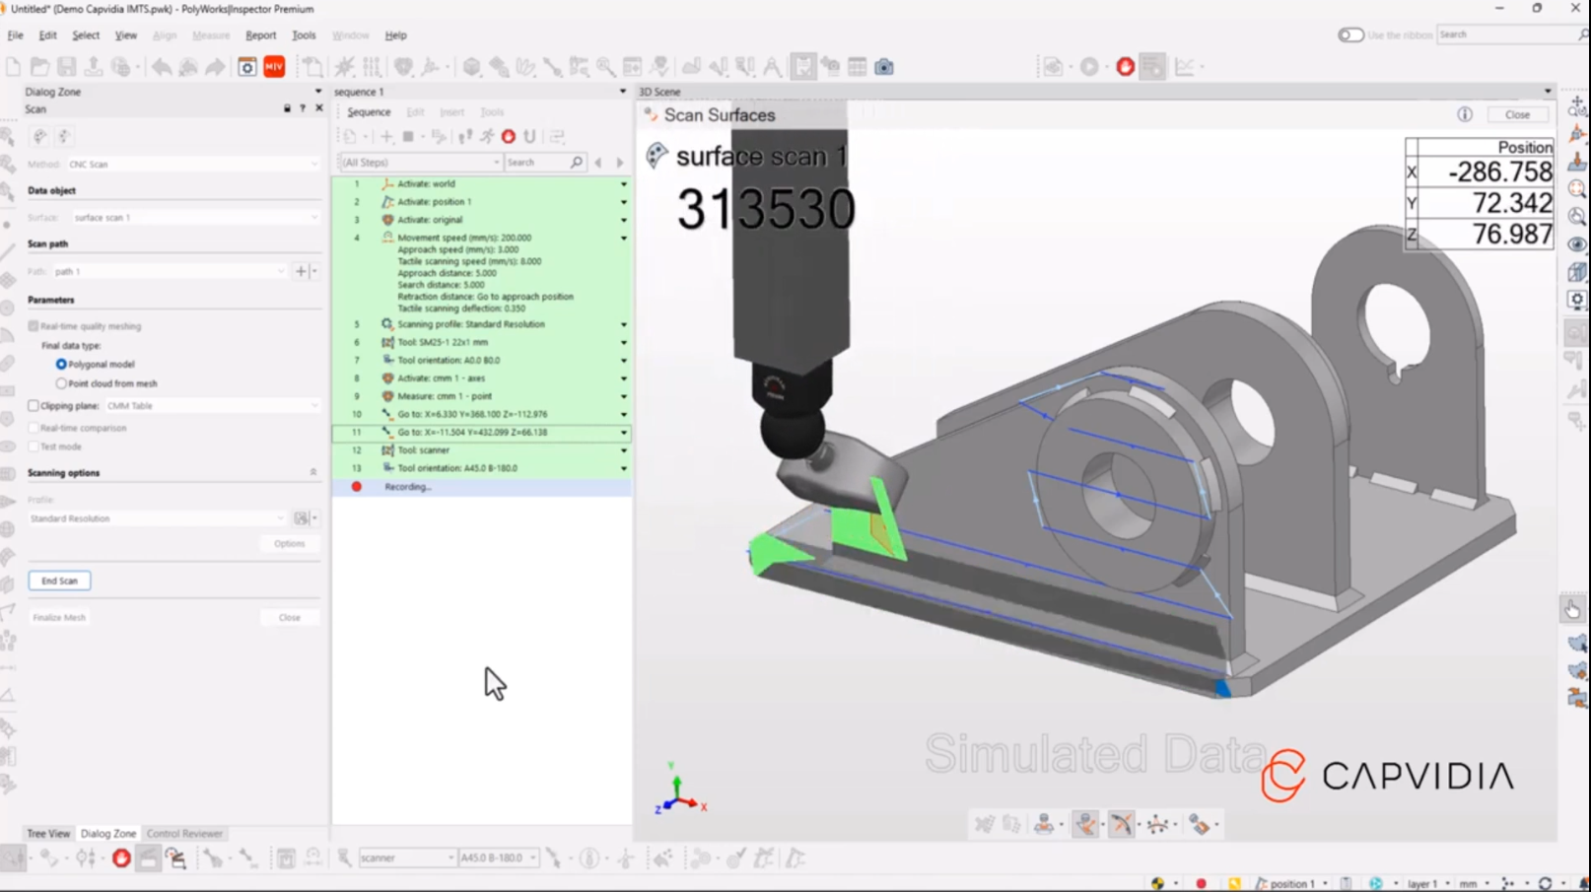
Task: Click the Search field in sequence panel
Action: [x=536, y=163]
